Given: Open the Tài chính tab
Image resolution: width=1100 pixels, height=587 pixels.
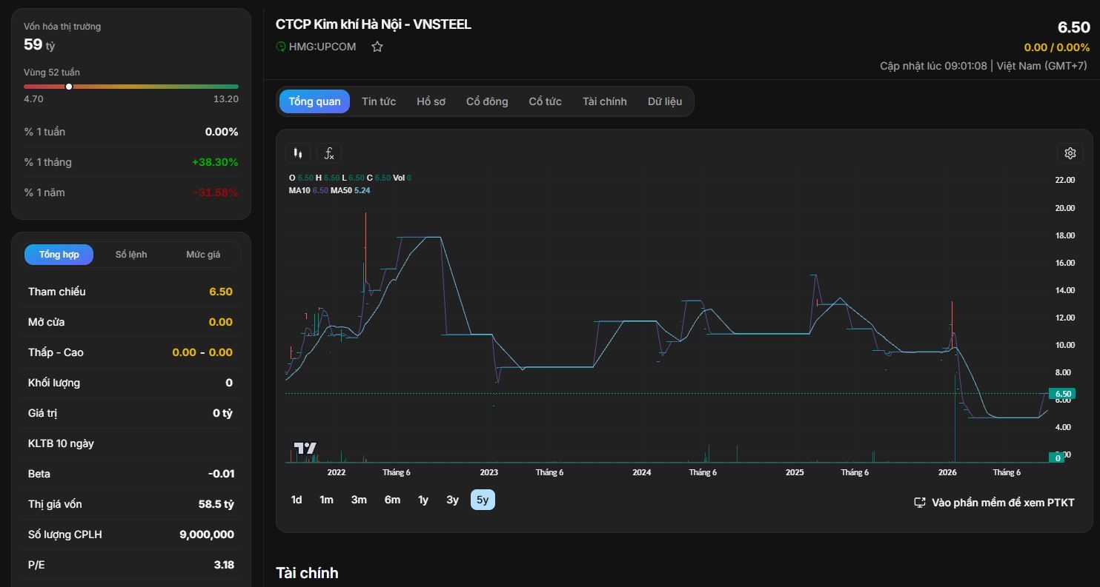Looking at the screenshot, I should click(604, 101).
